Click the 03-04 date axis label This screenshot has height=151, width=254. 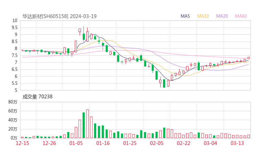point(210,143)
